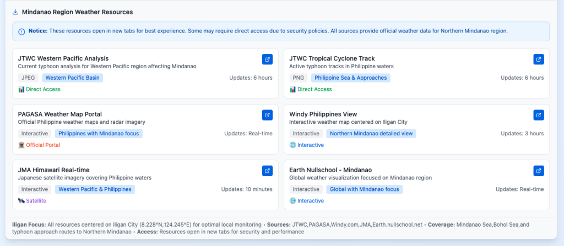Select the Global with Mindanao focus tag
Screen dimensions: 564x246
point(365,189)
